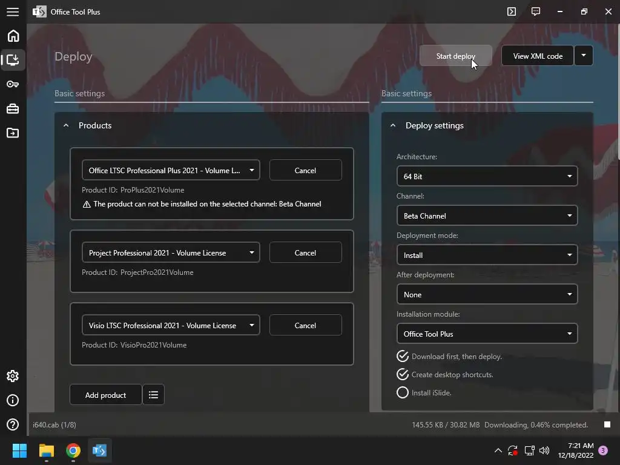Open the Toolbox briefcase icon
620x465 pixels.
[13, 108]
